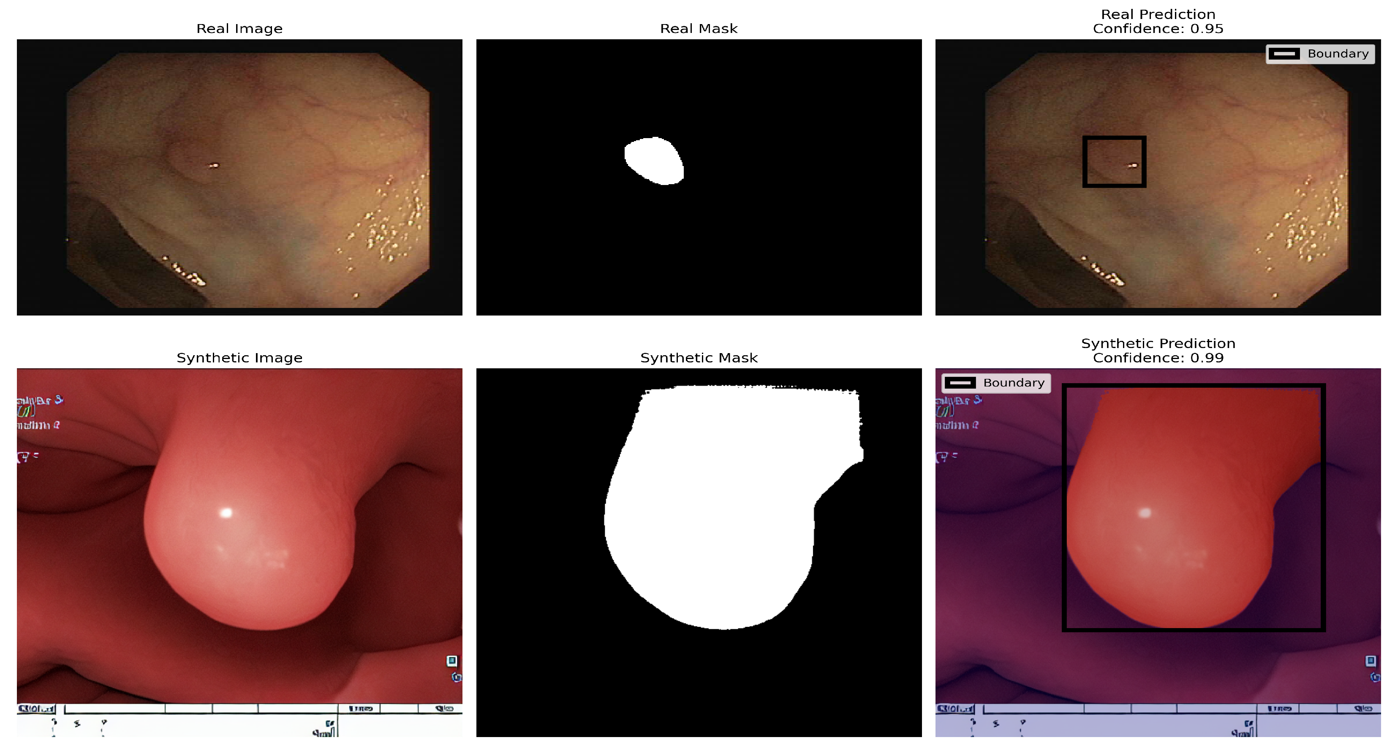
Task: Click the Synthetic Image panel
Action: (x=239, y=552)
